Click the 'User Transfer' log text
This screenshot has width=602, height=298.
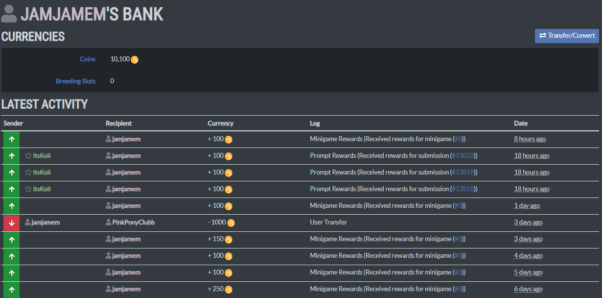[328, 223]
